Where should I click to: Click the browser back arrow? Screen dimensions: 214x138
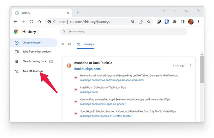tap(15, 22)
